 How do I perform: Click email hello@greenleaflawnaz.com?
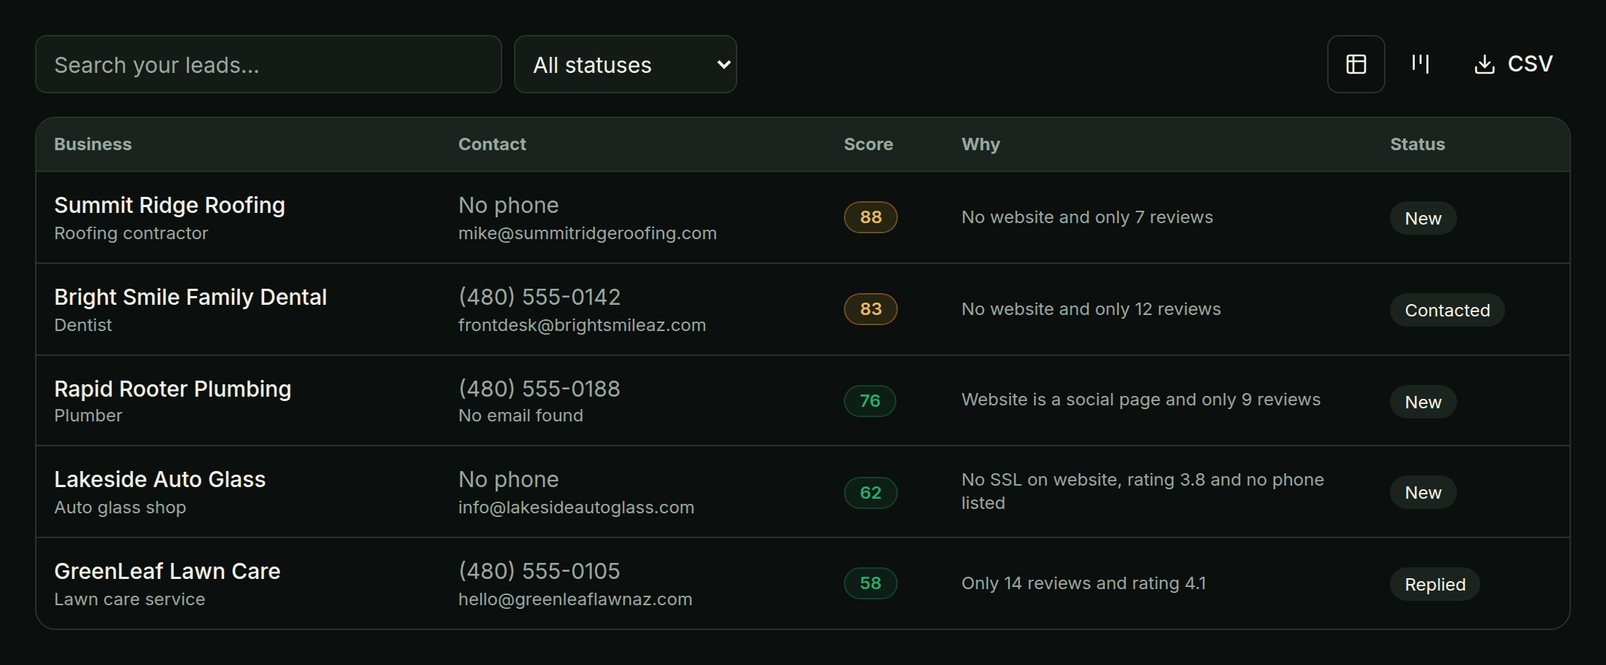point(575,599)
